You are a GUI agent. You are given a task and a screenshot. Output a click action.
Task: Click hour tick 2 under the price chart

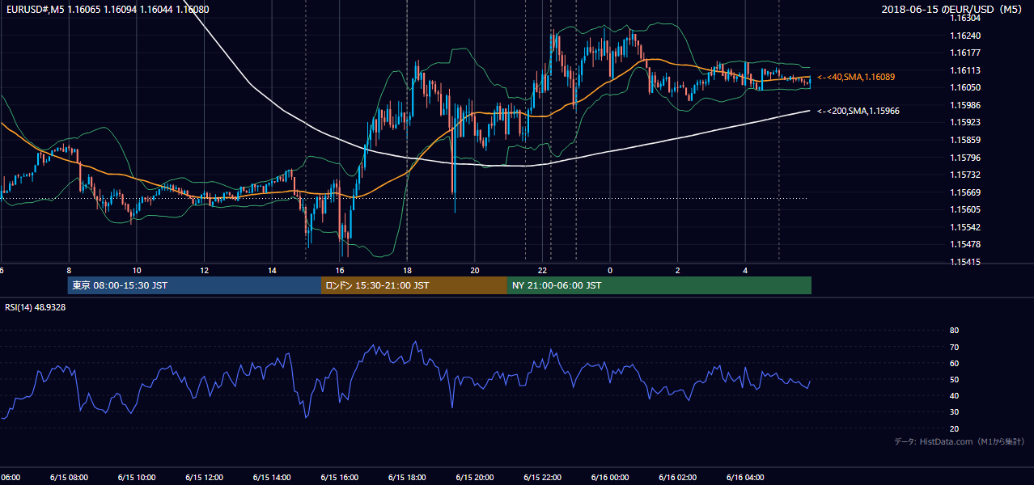pyautogui.click(x=678, y=271)
